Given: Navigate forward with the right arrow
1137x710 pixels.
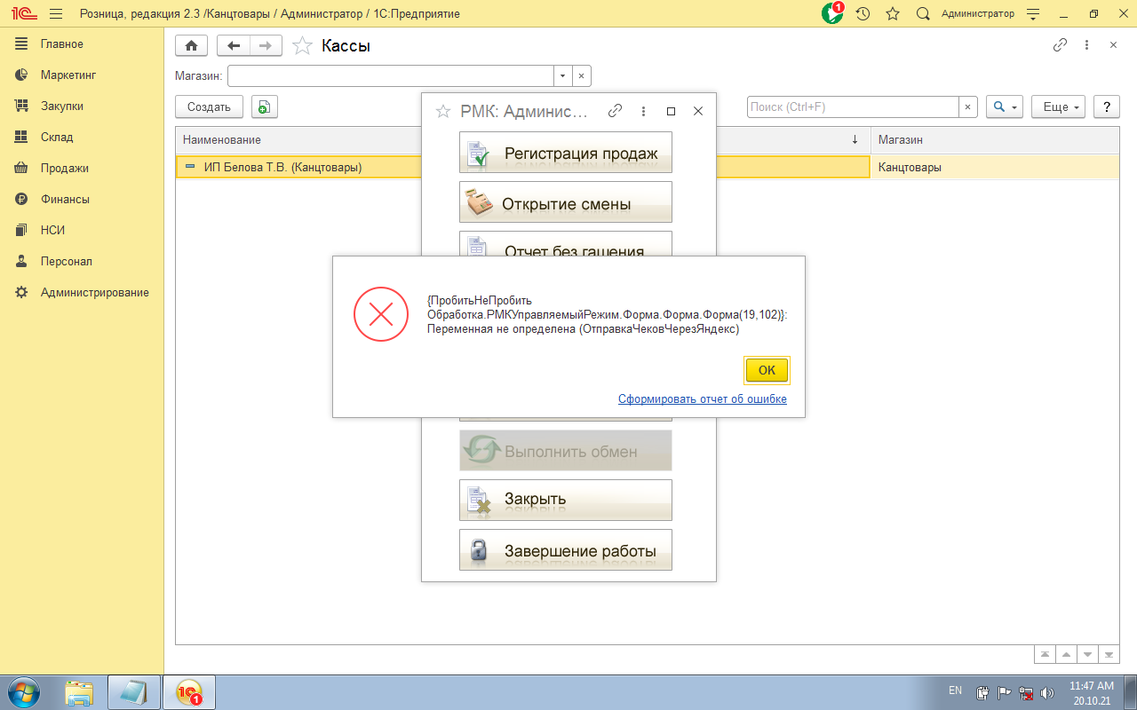Looking at the screenshot, I should point(266,45).
